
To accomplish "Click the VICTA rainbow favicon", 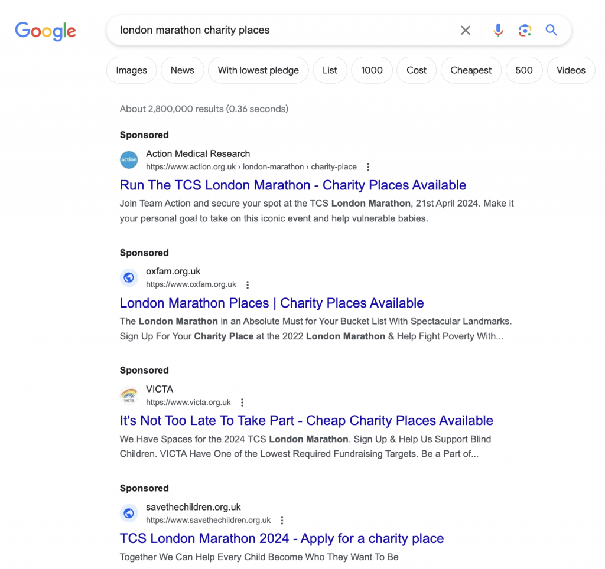I will (129, 395).
